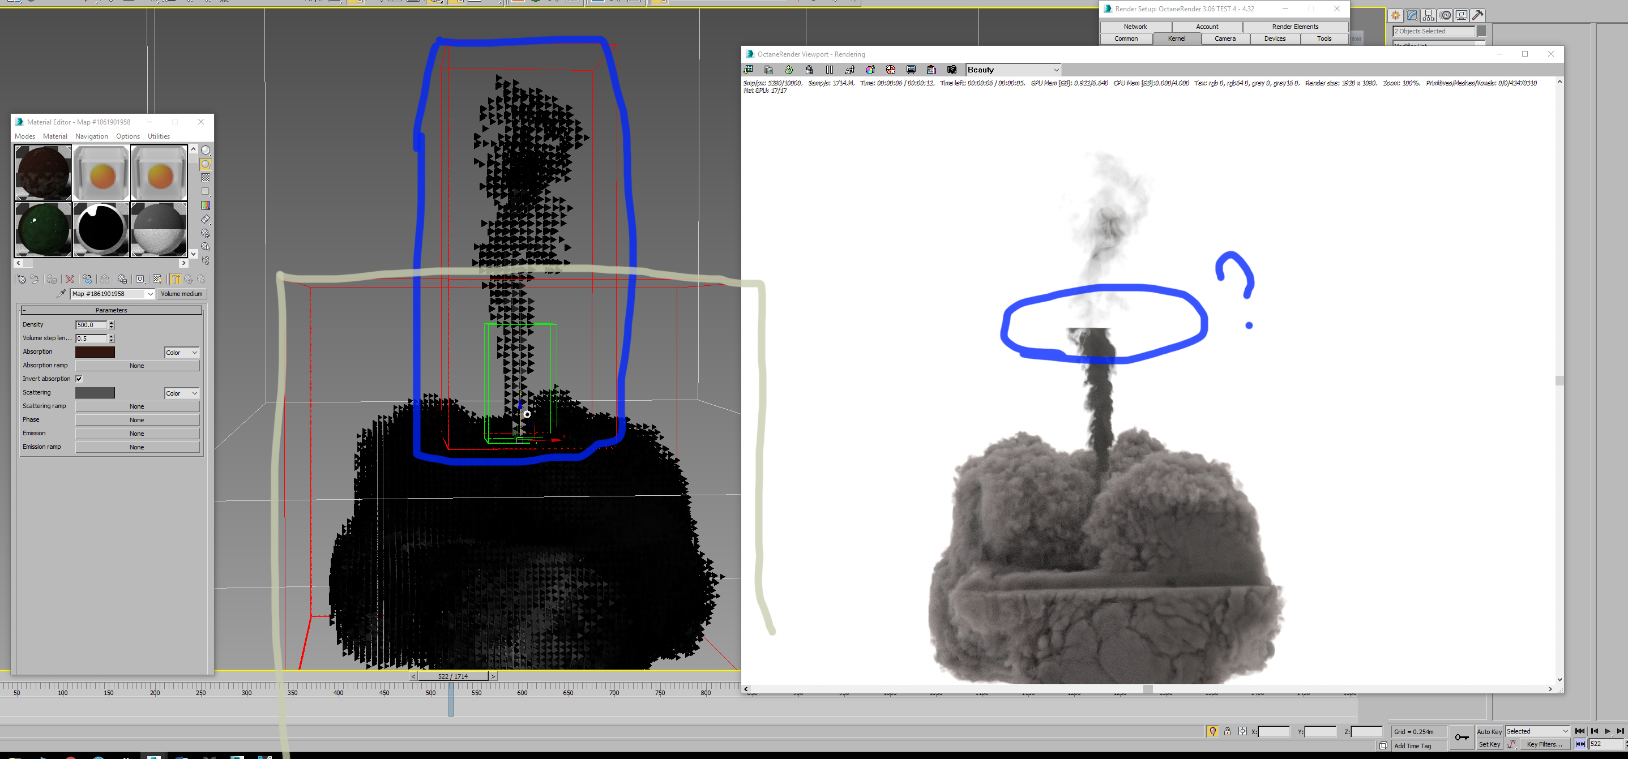
Task: Open the Beauty render pass dropdown
Action: pos(1056,70)
